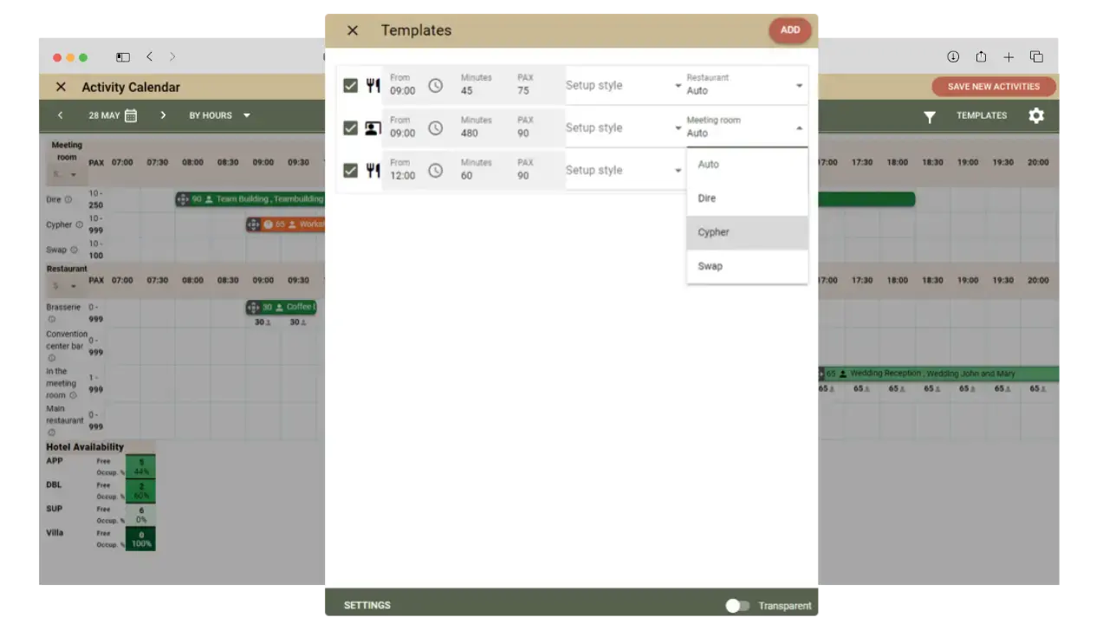This screenshot has height=624, width=1109.
Task: Go to next day with right chevron
Action: pyautogui.click(x=163, y=115)
